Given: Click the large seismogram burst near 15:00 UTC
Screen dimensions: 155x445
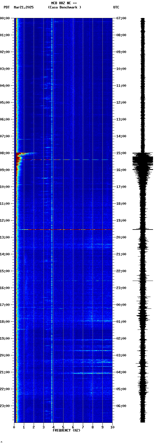Looking at the screenshot, I should [x=143, y=161].
